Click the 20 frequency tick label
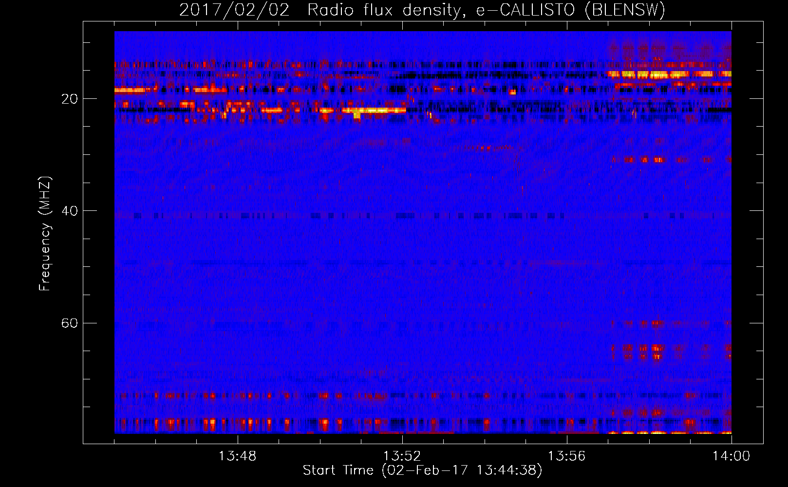 pos(69,99)
